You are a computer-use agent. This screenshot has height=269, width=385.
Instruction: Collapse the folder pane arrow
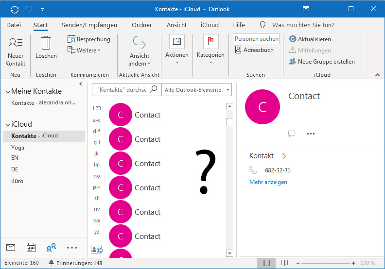click(x=81, y=84)
